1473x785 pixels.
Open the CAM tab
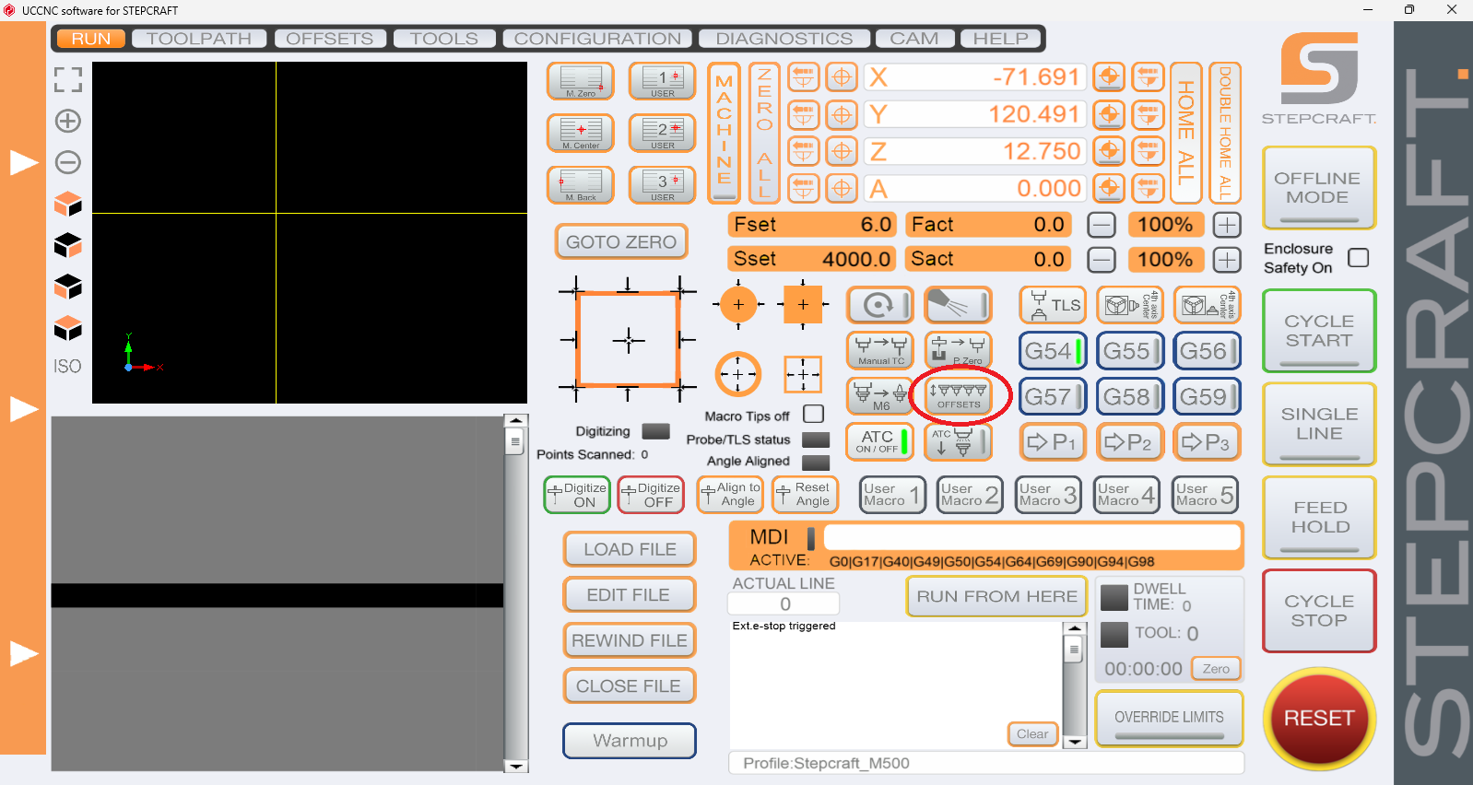pyautogui.click(x=914, y=39)
